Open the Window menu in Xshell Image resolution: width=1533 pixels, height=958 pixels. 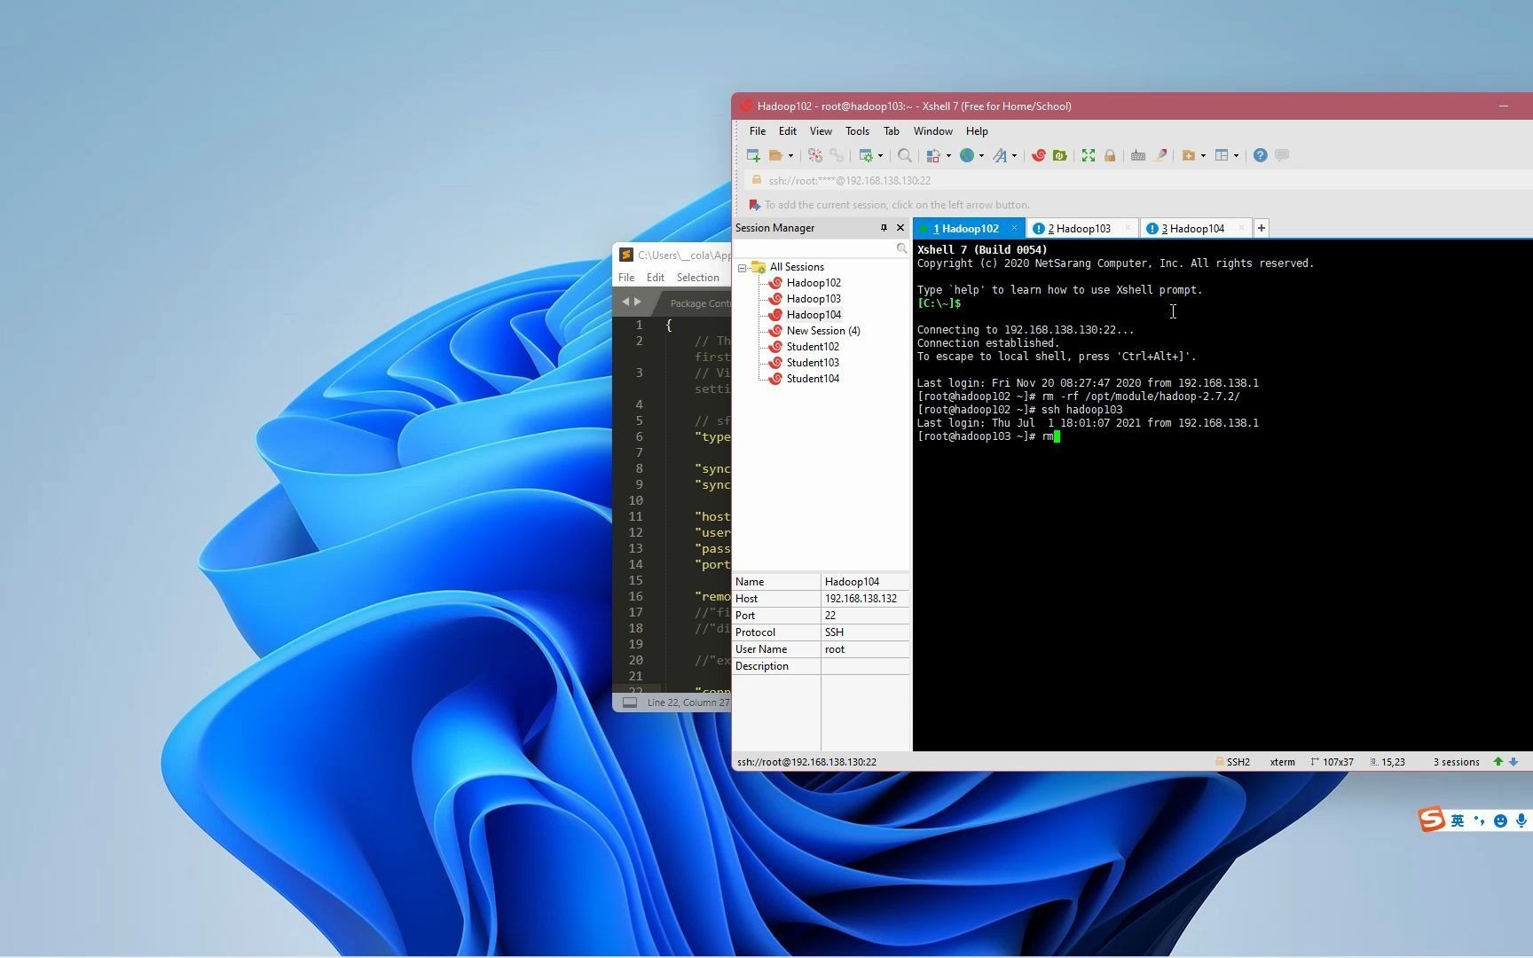click(x=933, y=131)
